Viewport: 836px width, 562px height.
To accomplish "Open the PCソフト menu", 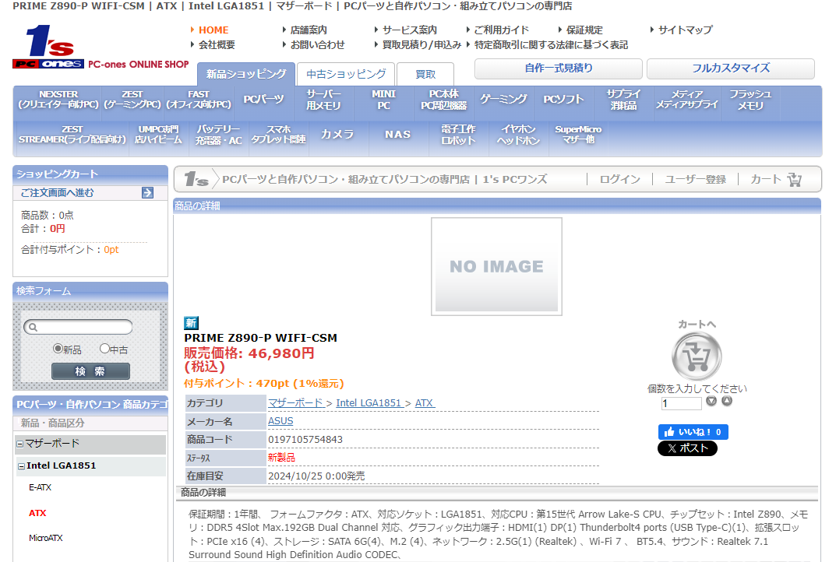I will point(563,100).
